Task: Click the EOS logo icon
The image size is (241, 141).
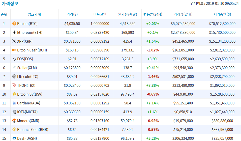Action: pos(14,59)
